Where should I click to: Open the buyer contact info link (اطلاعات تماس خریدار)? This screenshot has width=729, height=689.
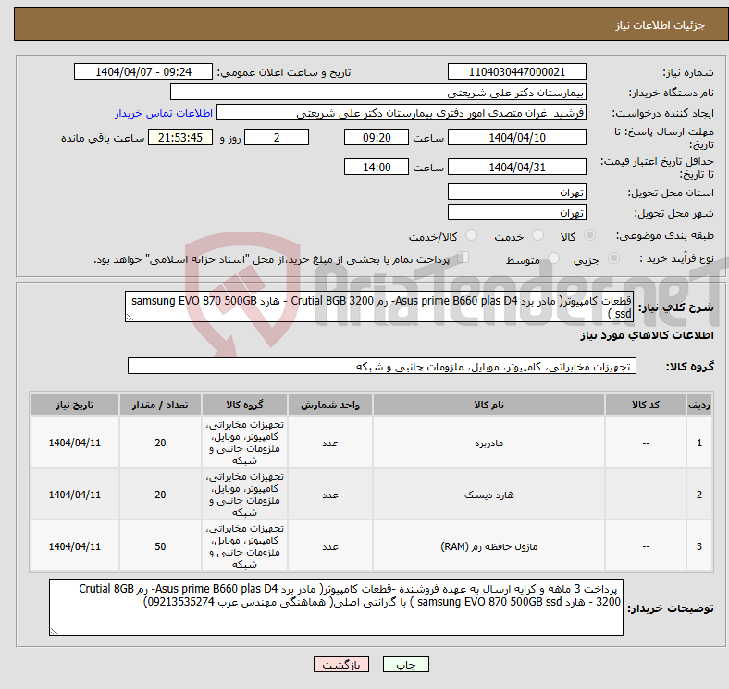tap(164, 113)
